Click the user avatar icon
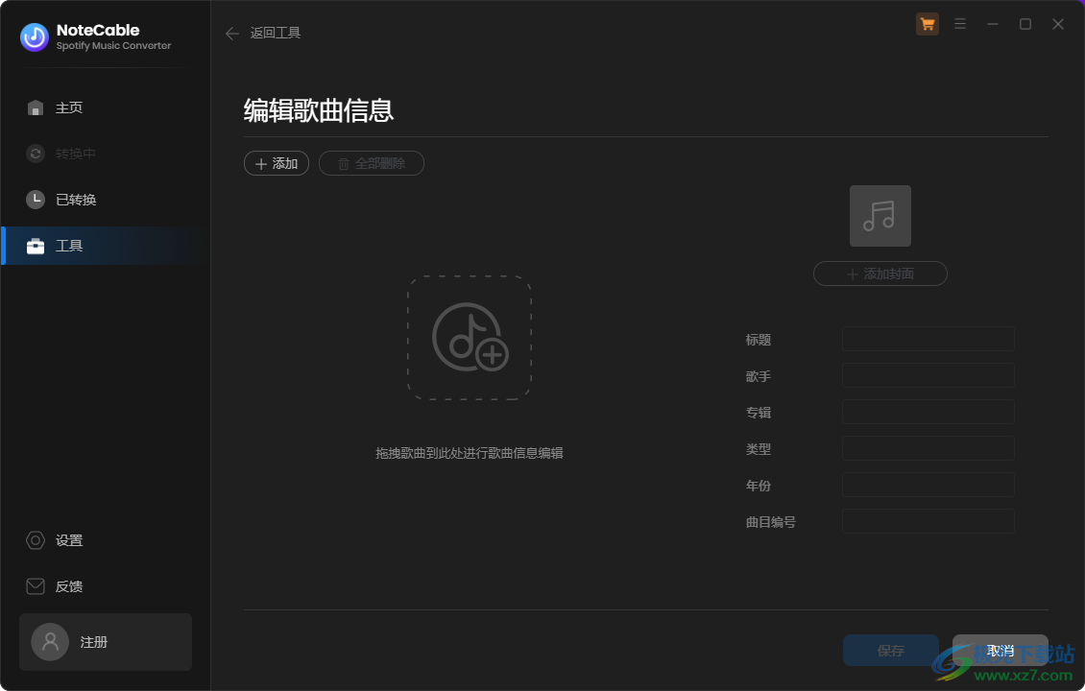Image resolution: width=1085 pixels, height=691 pixels. pos(50,642)
